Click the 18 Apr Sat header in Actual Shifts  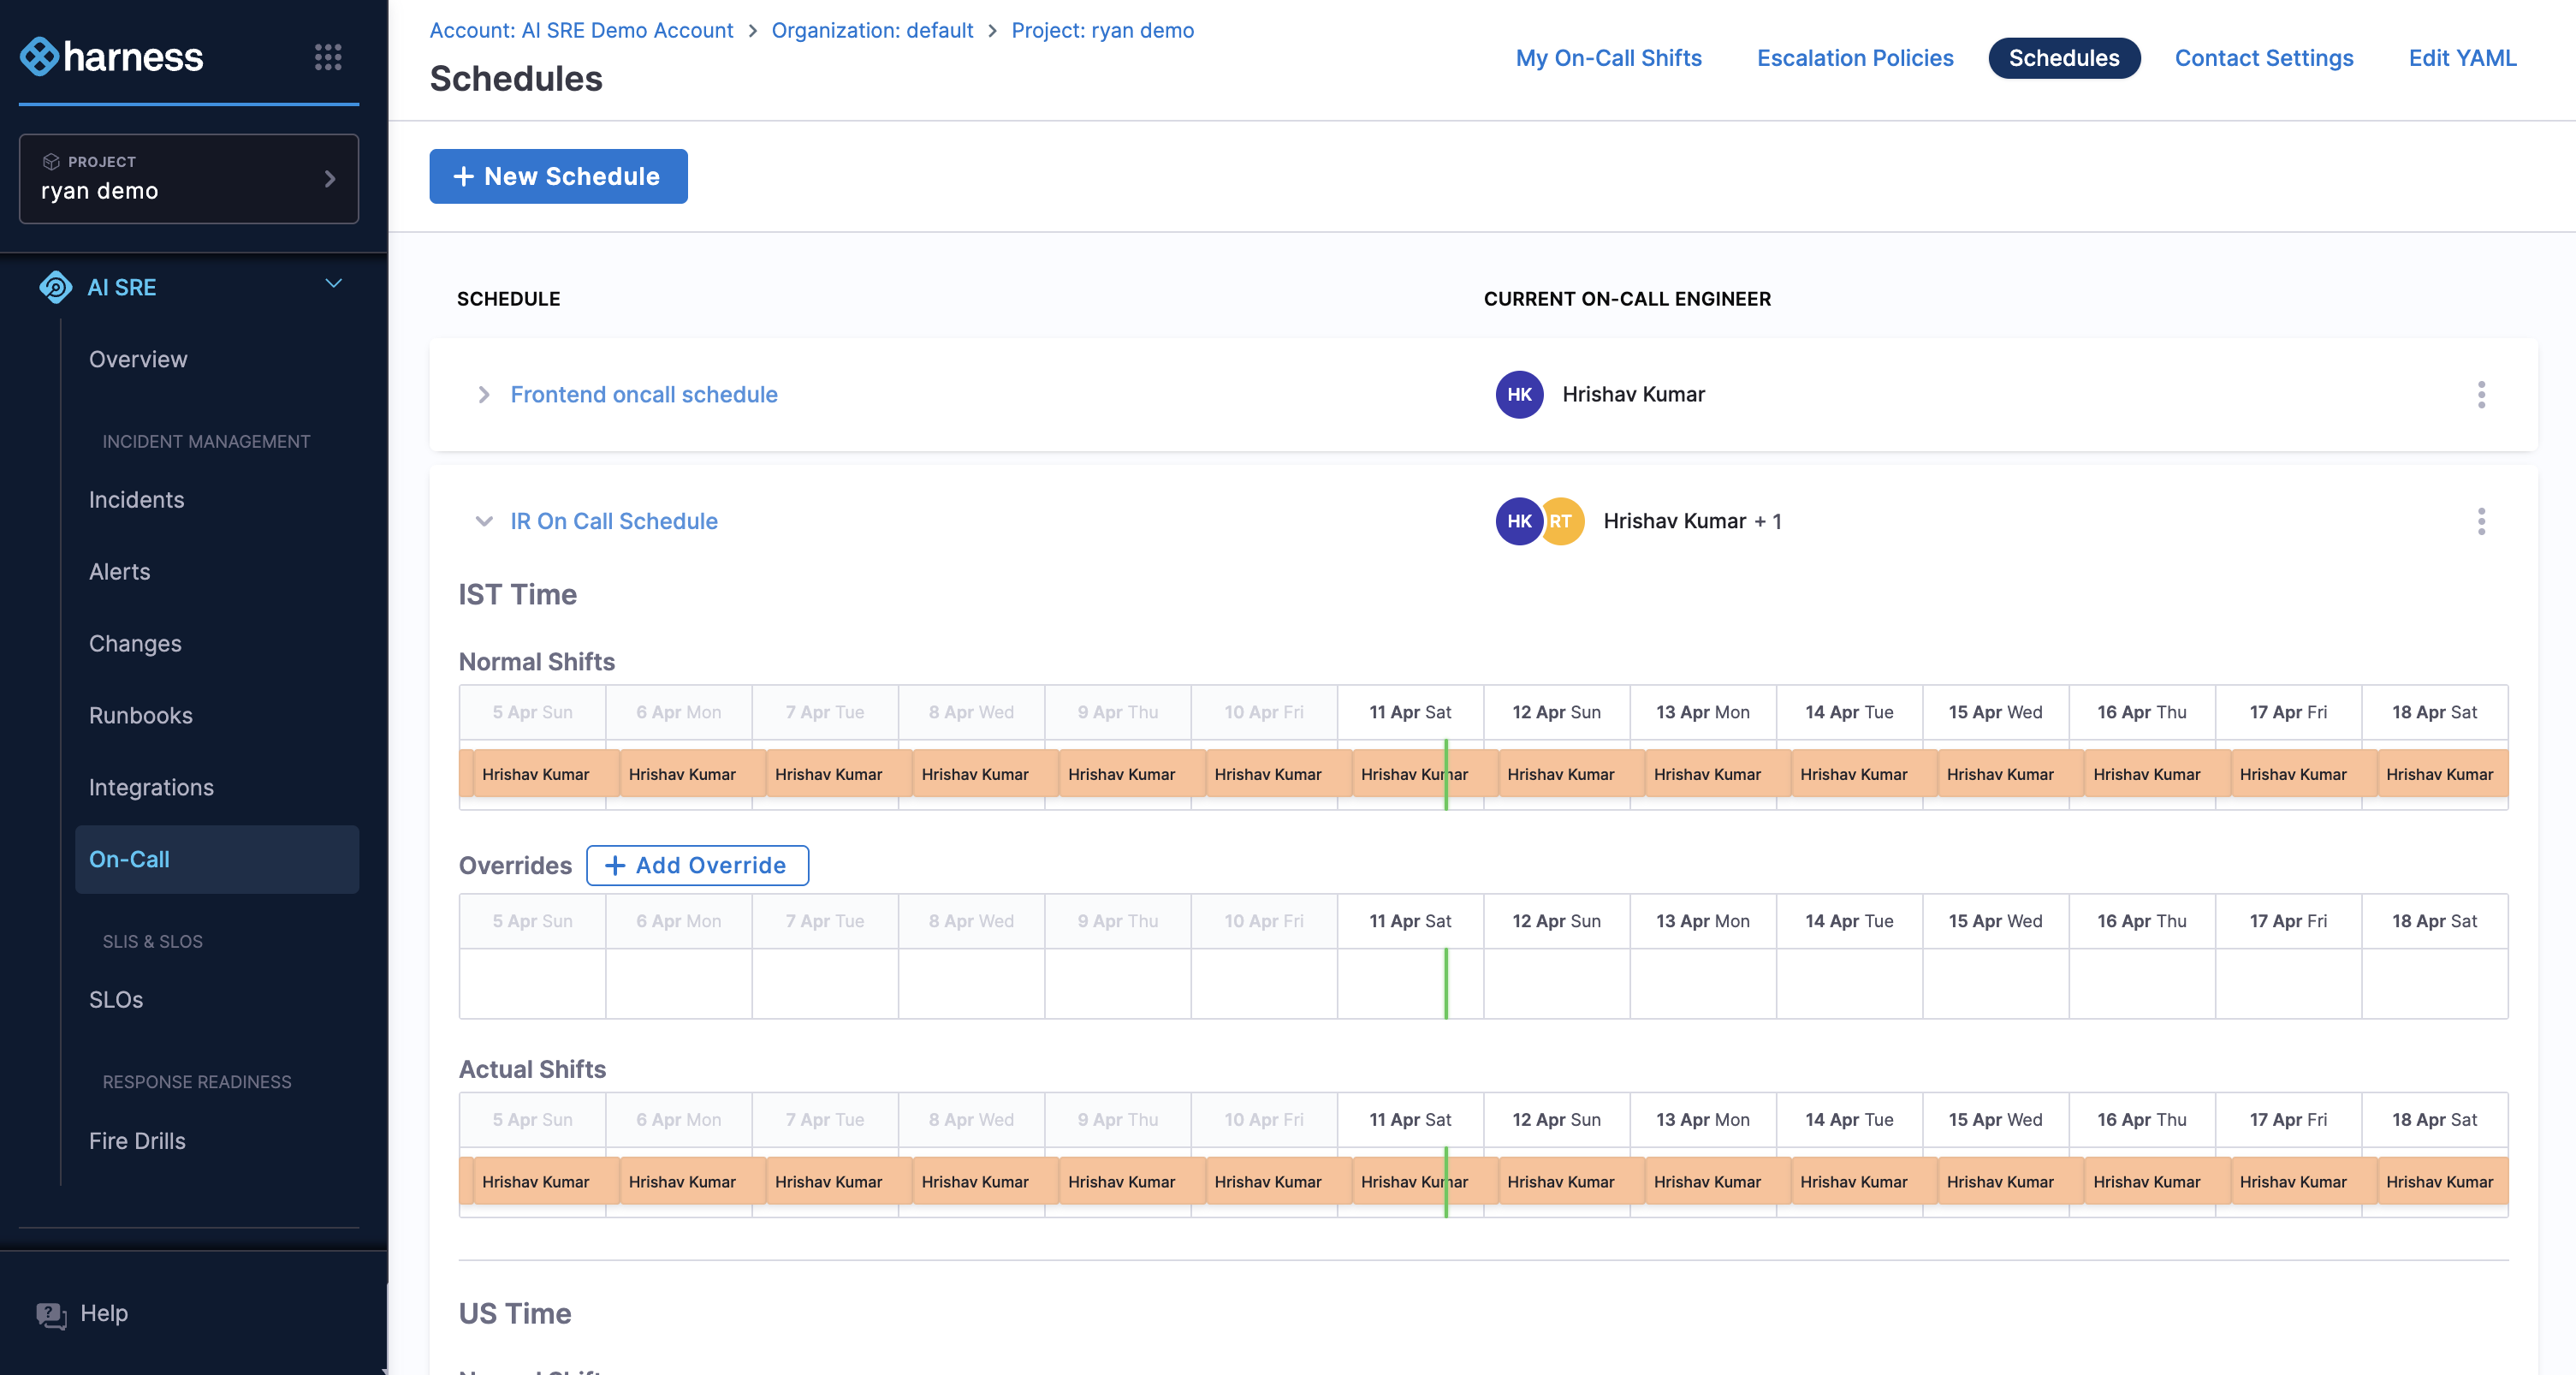click(x=2435, y=1120)
